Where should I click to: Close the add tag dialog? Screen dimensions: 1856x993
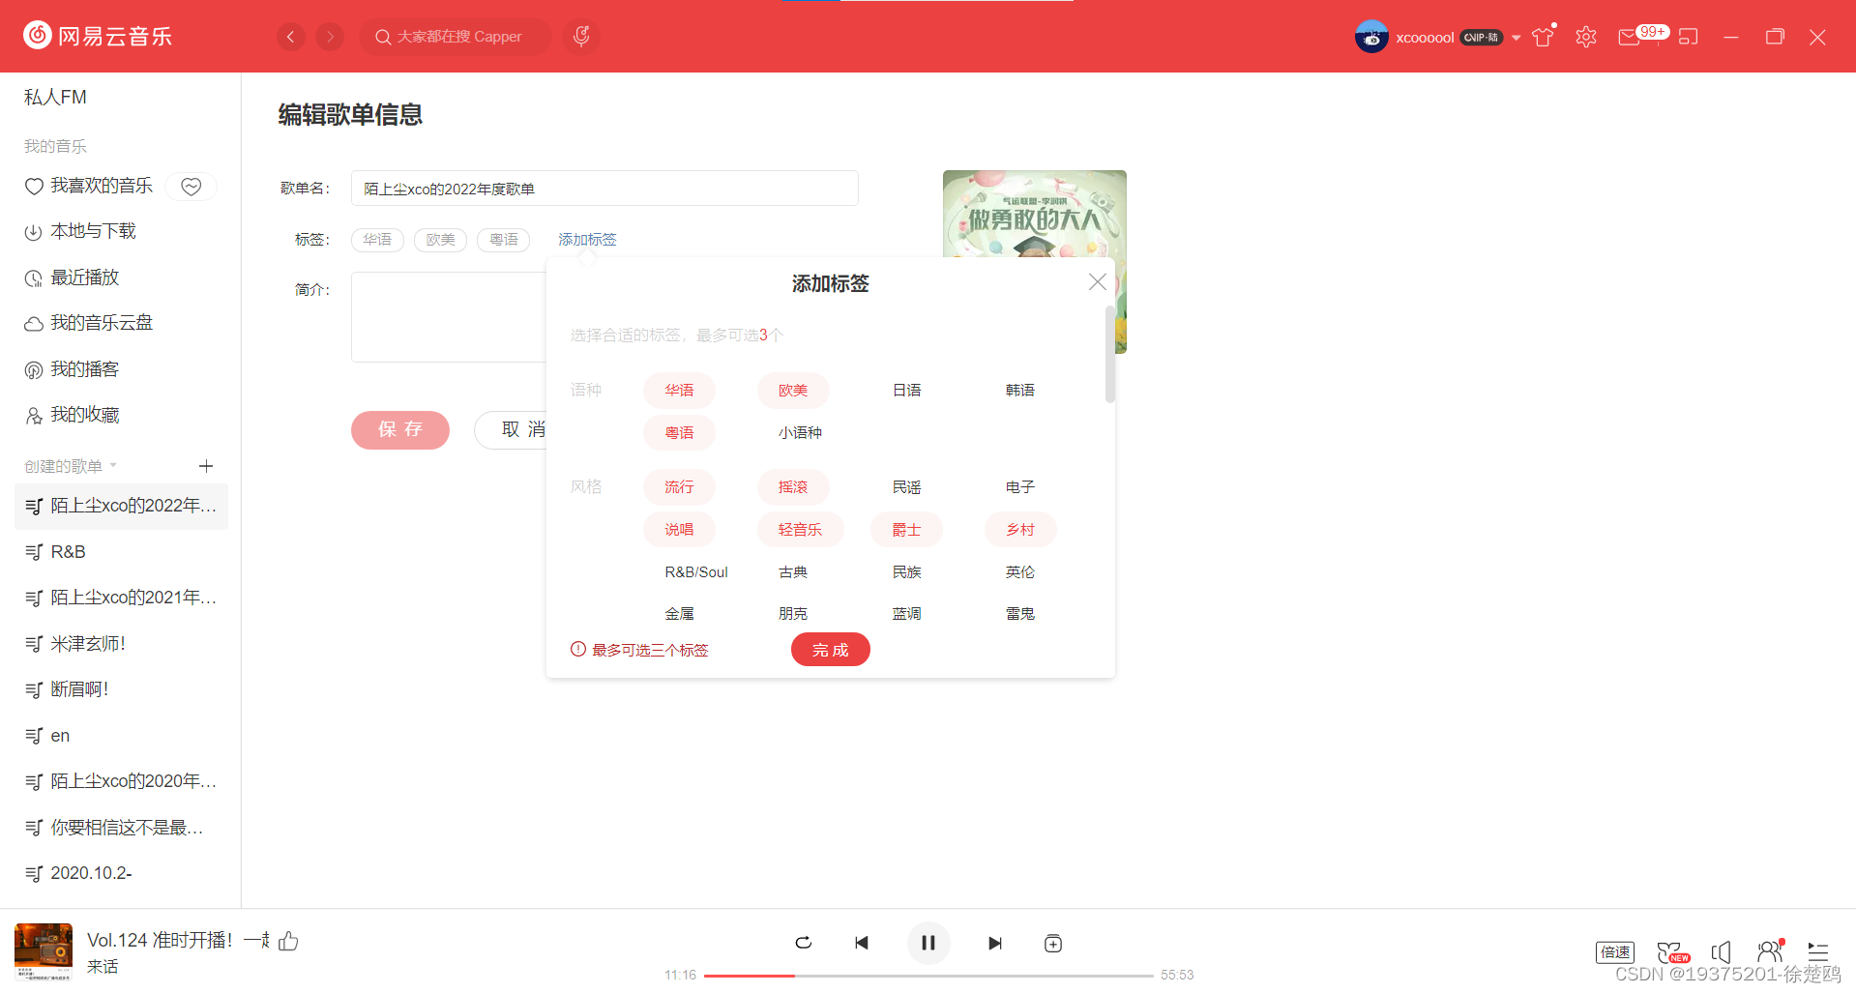1097,281
